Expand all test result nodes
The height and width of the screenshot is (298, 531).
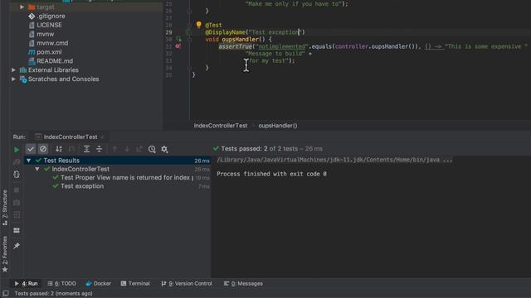(86, 149)
